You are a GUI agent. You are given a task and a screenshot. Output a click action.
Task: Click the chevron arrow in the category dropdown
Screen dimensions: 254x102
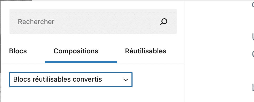(x=125, y=80)
